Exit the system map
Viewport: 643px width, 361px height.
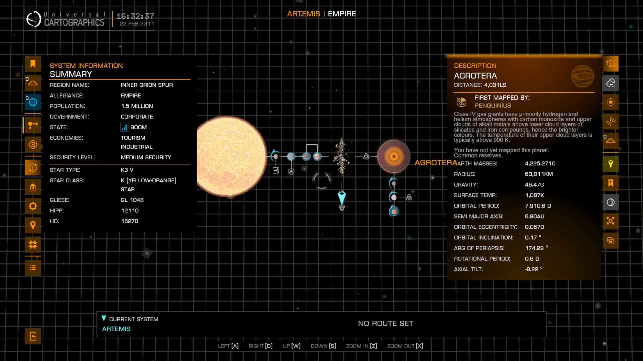click(x=33, y=336)
